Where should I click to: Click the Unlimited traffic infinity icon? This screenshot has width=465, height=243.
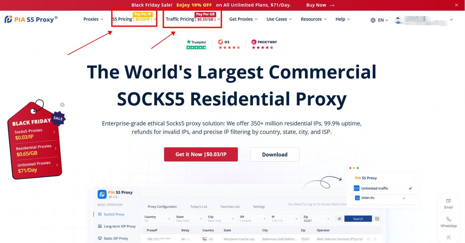tap(357, 188)
